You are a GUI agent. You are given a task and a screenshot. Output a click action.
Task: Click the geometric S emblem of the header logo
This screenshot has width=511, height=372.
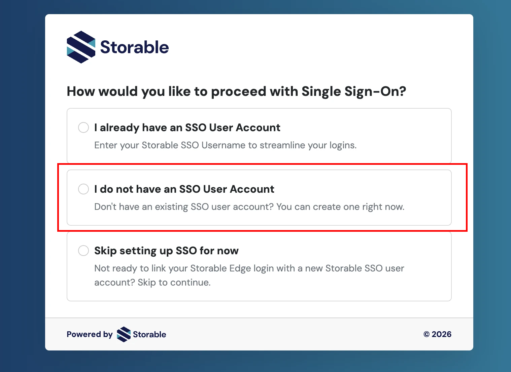click(81, 47)
